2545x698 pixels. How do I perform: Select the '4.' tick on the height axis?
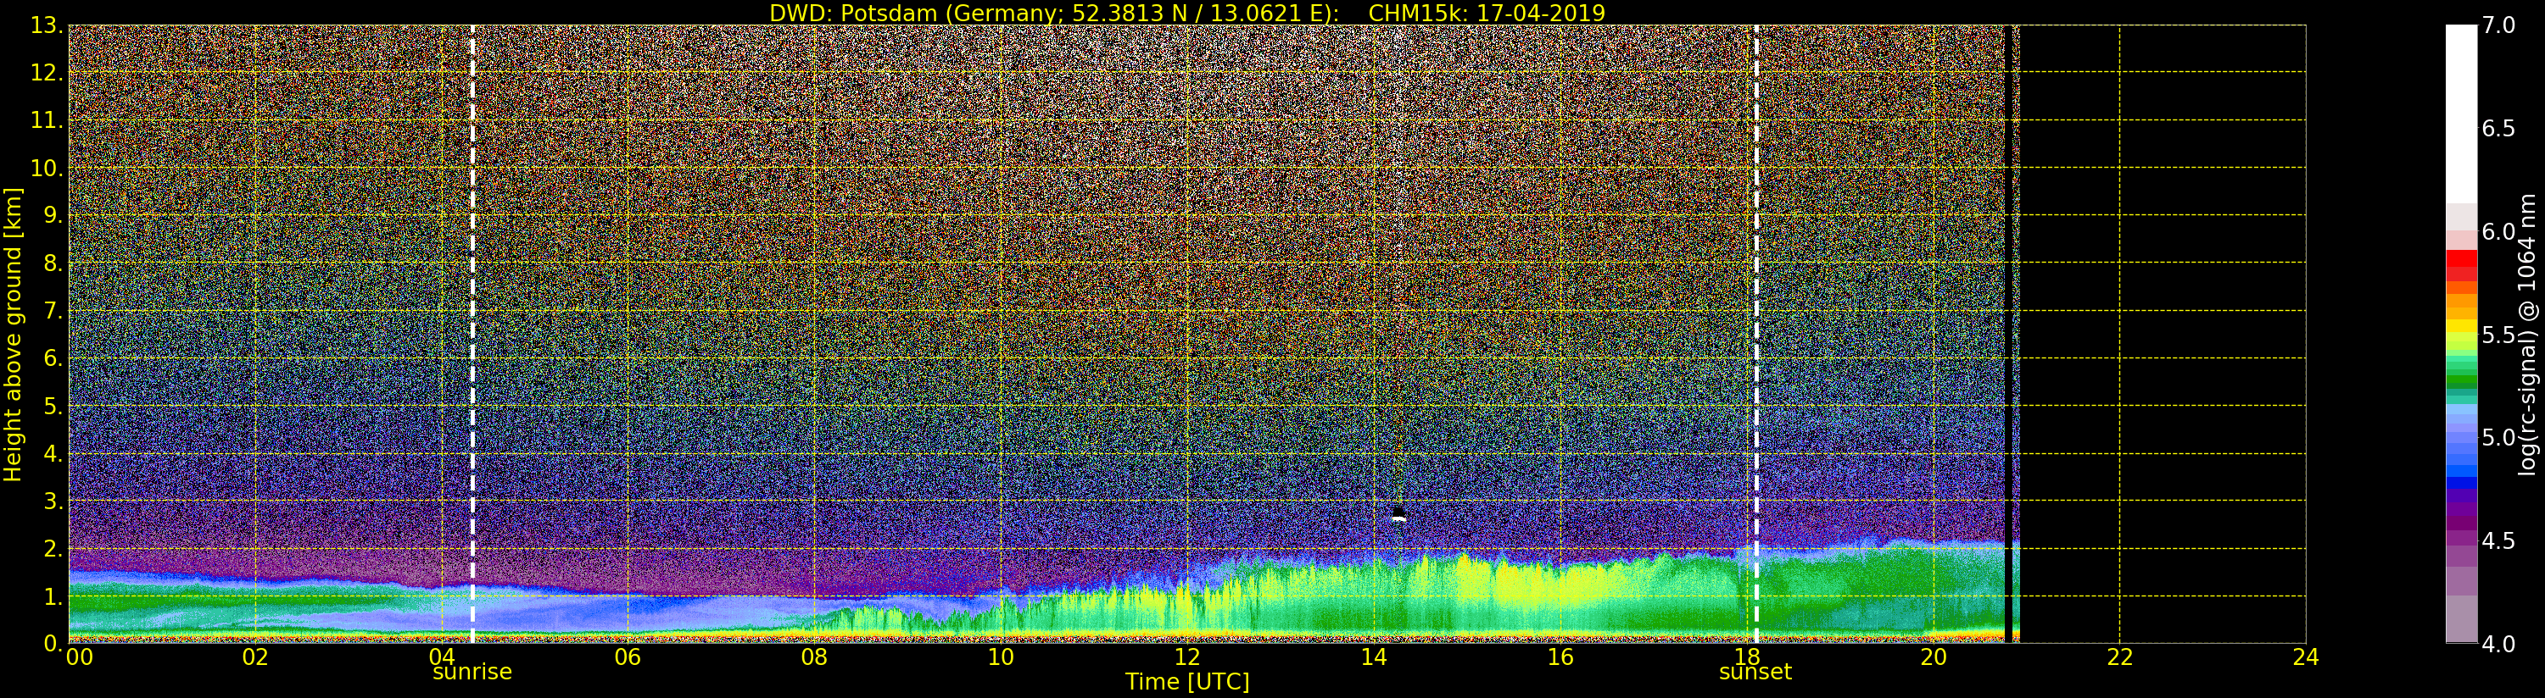(x=53, y=453)
